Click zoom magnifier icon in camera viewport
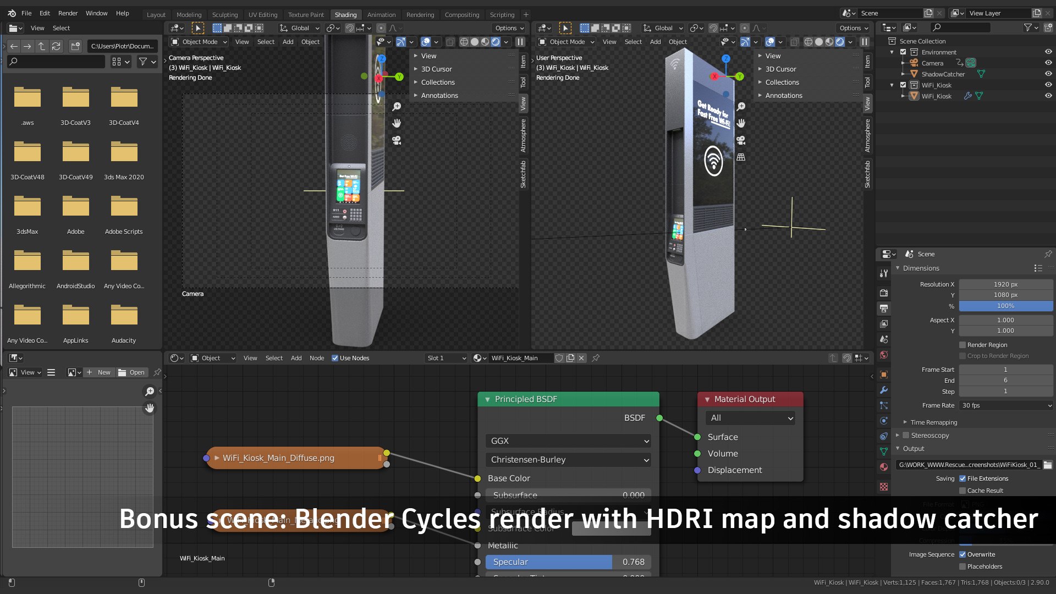The height and width of the screenshot is (594, 1056). click(397, 107)
